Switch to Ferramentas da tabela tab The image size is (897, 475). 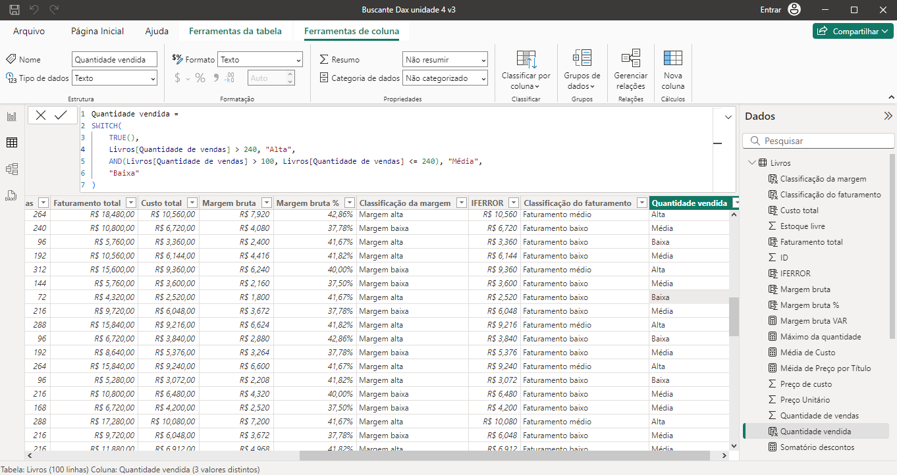coord(235,31)
